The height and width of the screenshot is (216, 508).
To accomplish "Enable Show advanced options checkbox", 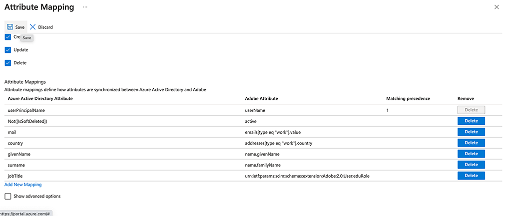I will [8, 196].
